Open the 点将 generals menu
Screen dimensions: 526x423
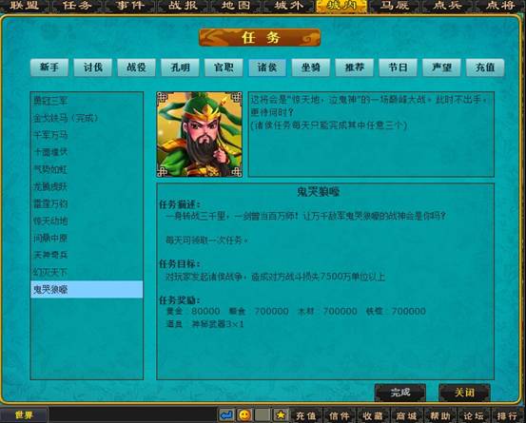click(500, 6)
